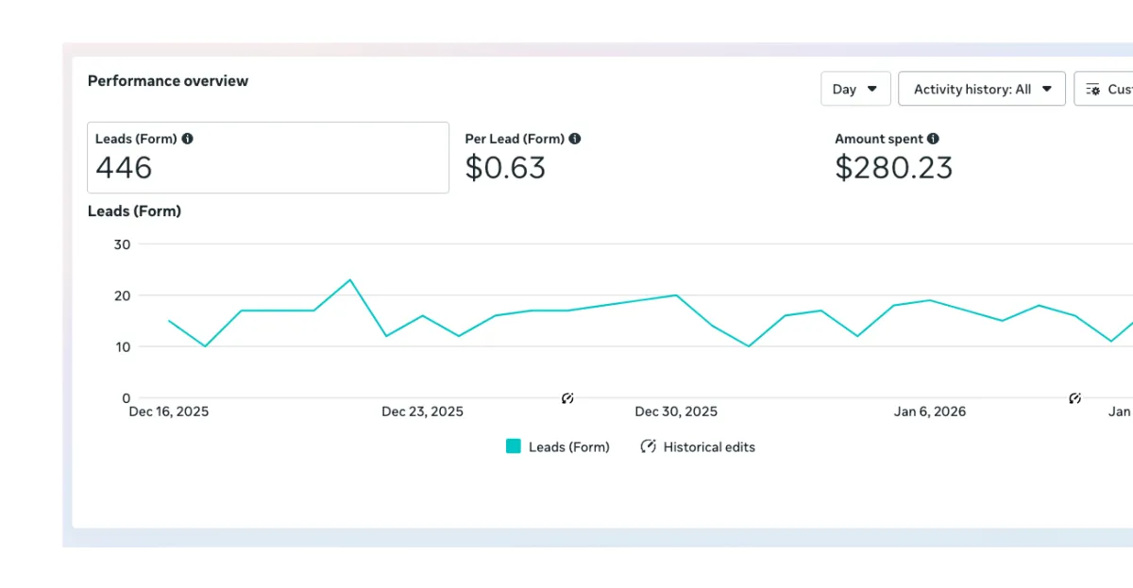Image resolution: width=1133 pixels, height=588 pixels.
Task: Click the line peak above Dec 30, 2025
Action: [676, 295]
